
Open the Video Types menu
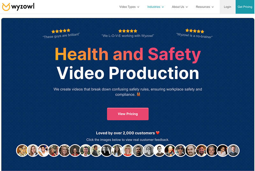[x=127, y=7]
